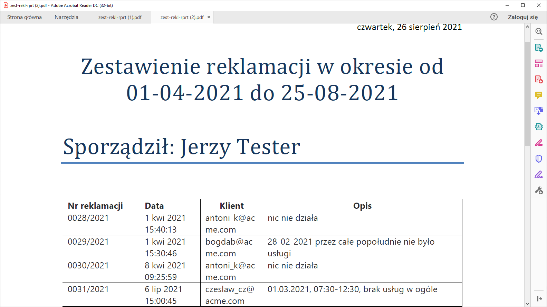Open the Compress PDF tool

point(539,127)
